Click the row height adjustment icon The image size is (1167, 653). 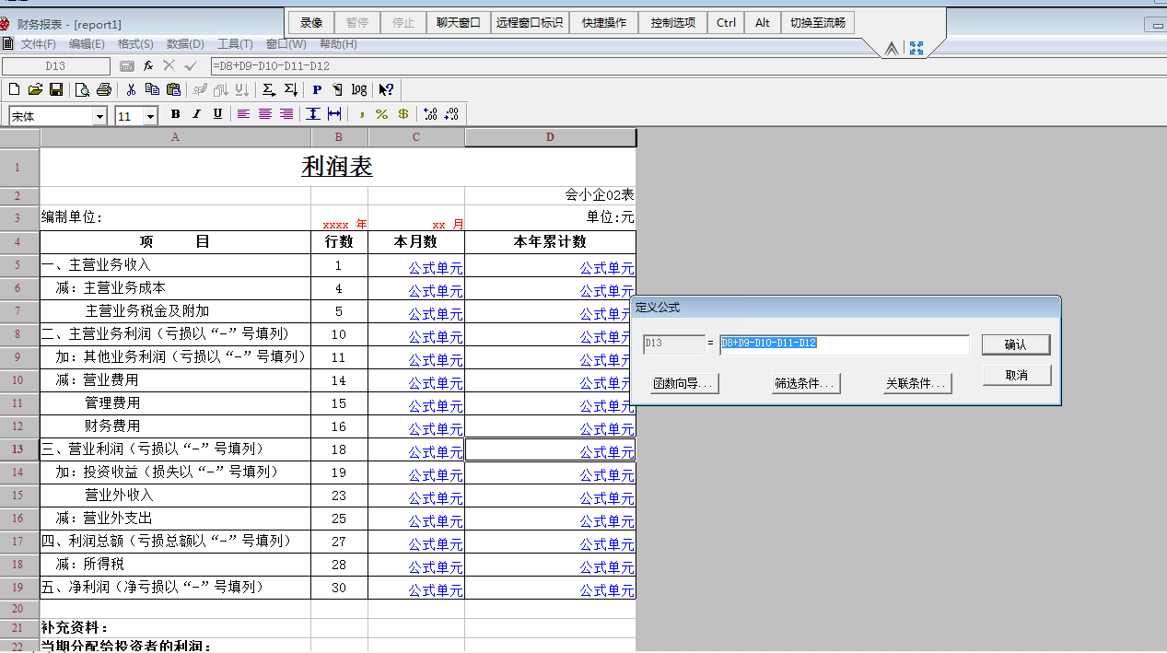(313, 114)
